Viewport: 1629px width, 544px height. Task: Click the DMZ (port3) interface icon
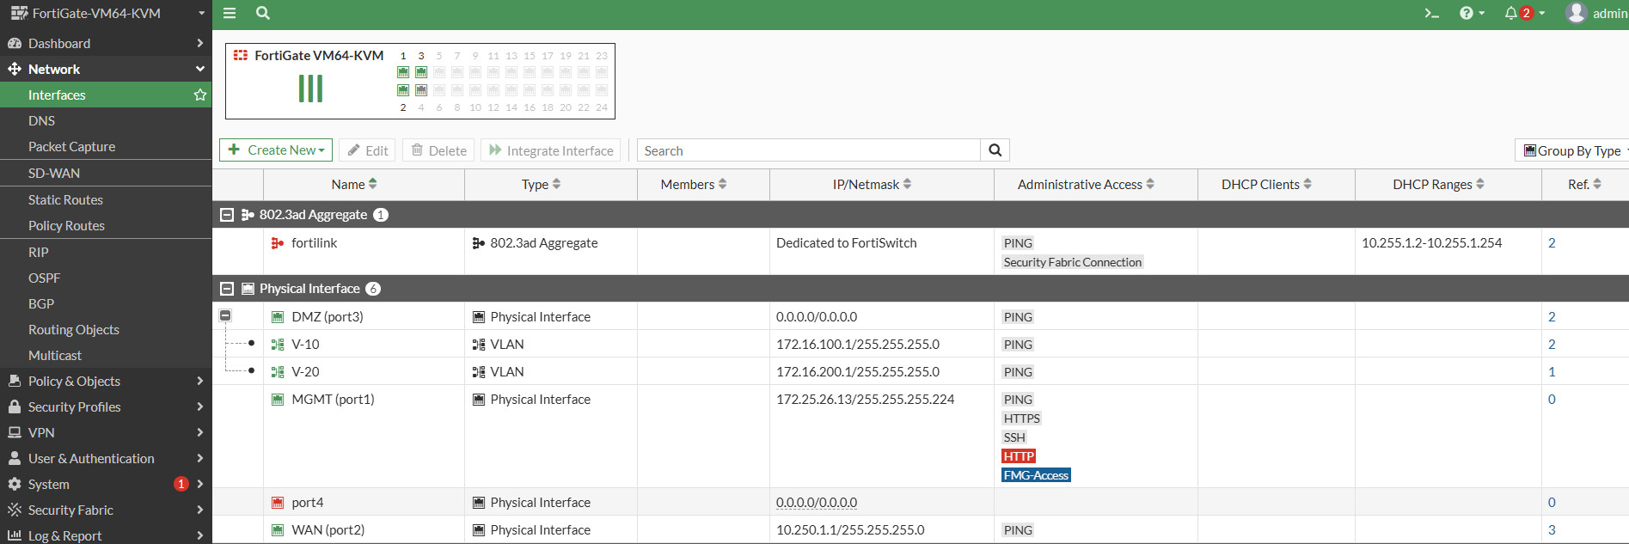[278, 317]
